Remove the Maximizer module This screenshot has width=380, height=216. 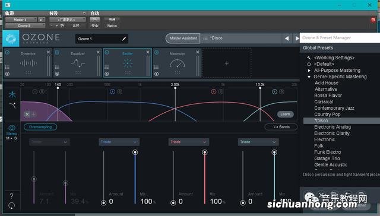point(198,52)
